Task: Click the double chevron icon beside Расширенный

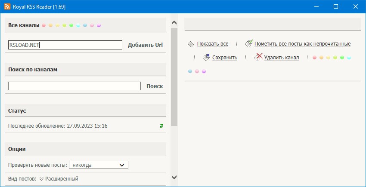Action: [x=41, y=179]
